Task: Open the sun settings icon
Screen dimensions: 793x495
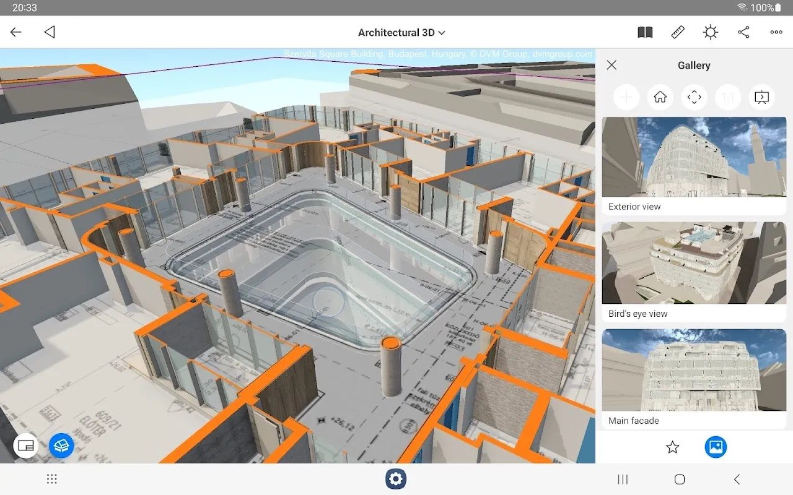Action: pos(711,33)
